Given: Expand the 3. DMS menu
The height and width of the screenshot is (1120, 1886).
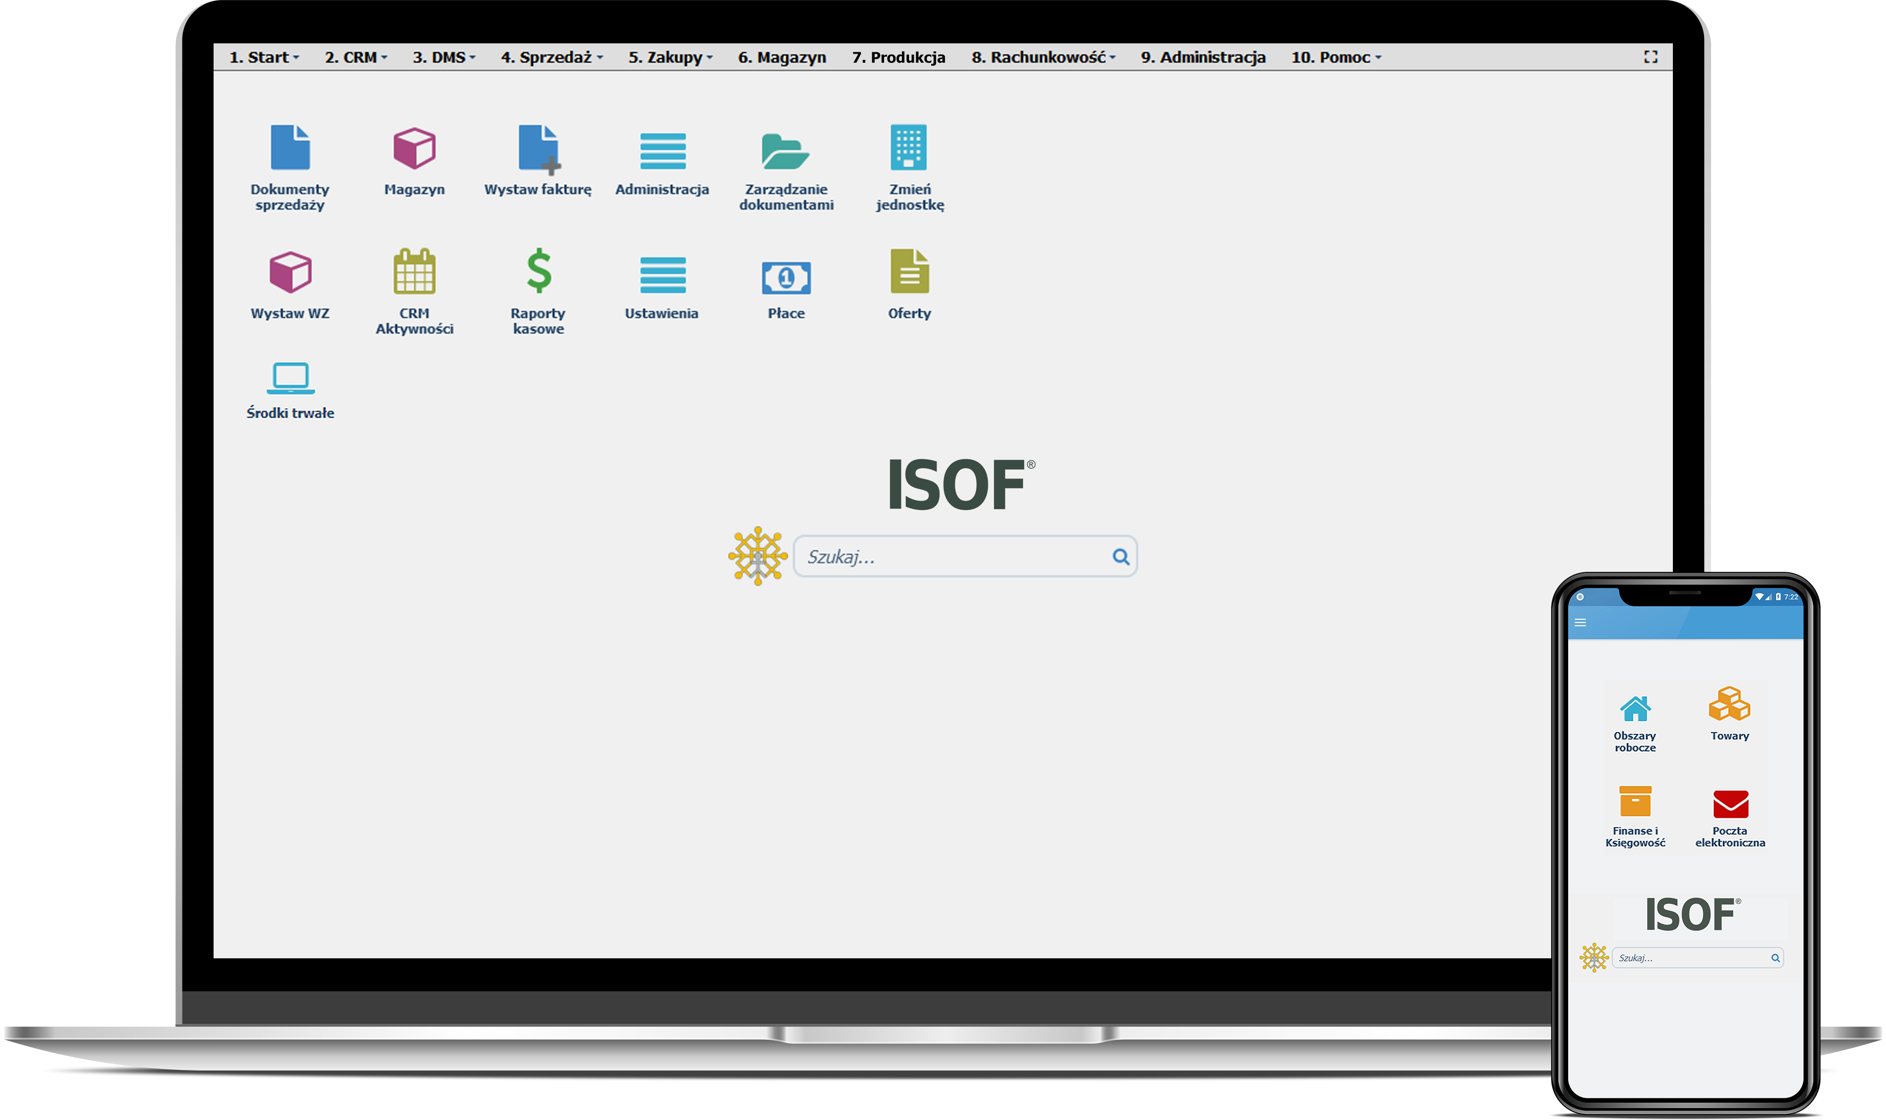Looking at the screenshot, I should (444, 58).
